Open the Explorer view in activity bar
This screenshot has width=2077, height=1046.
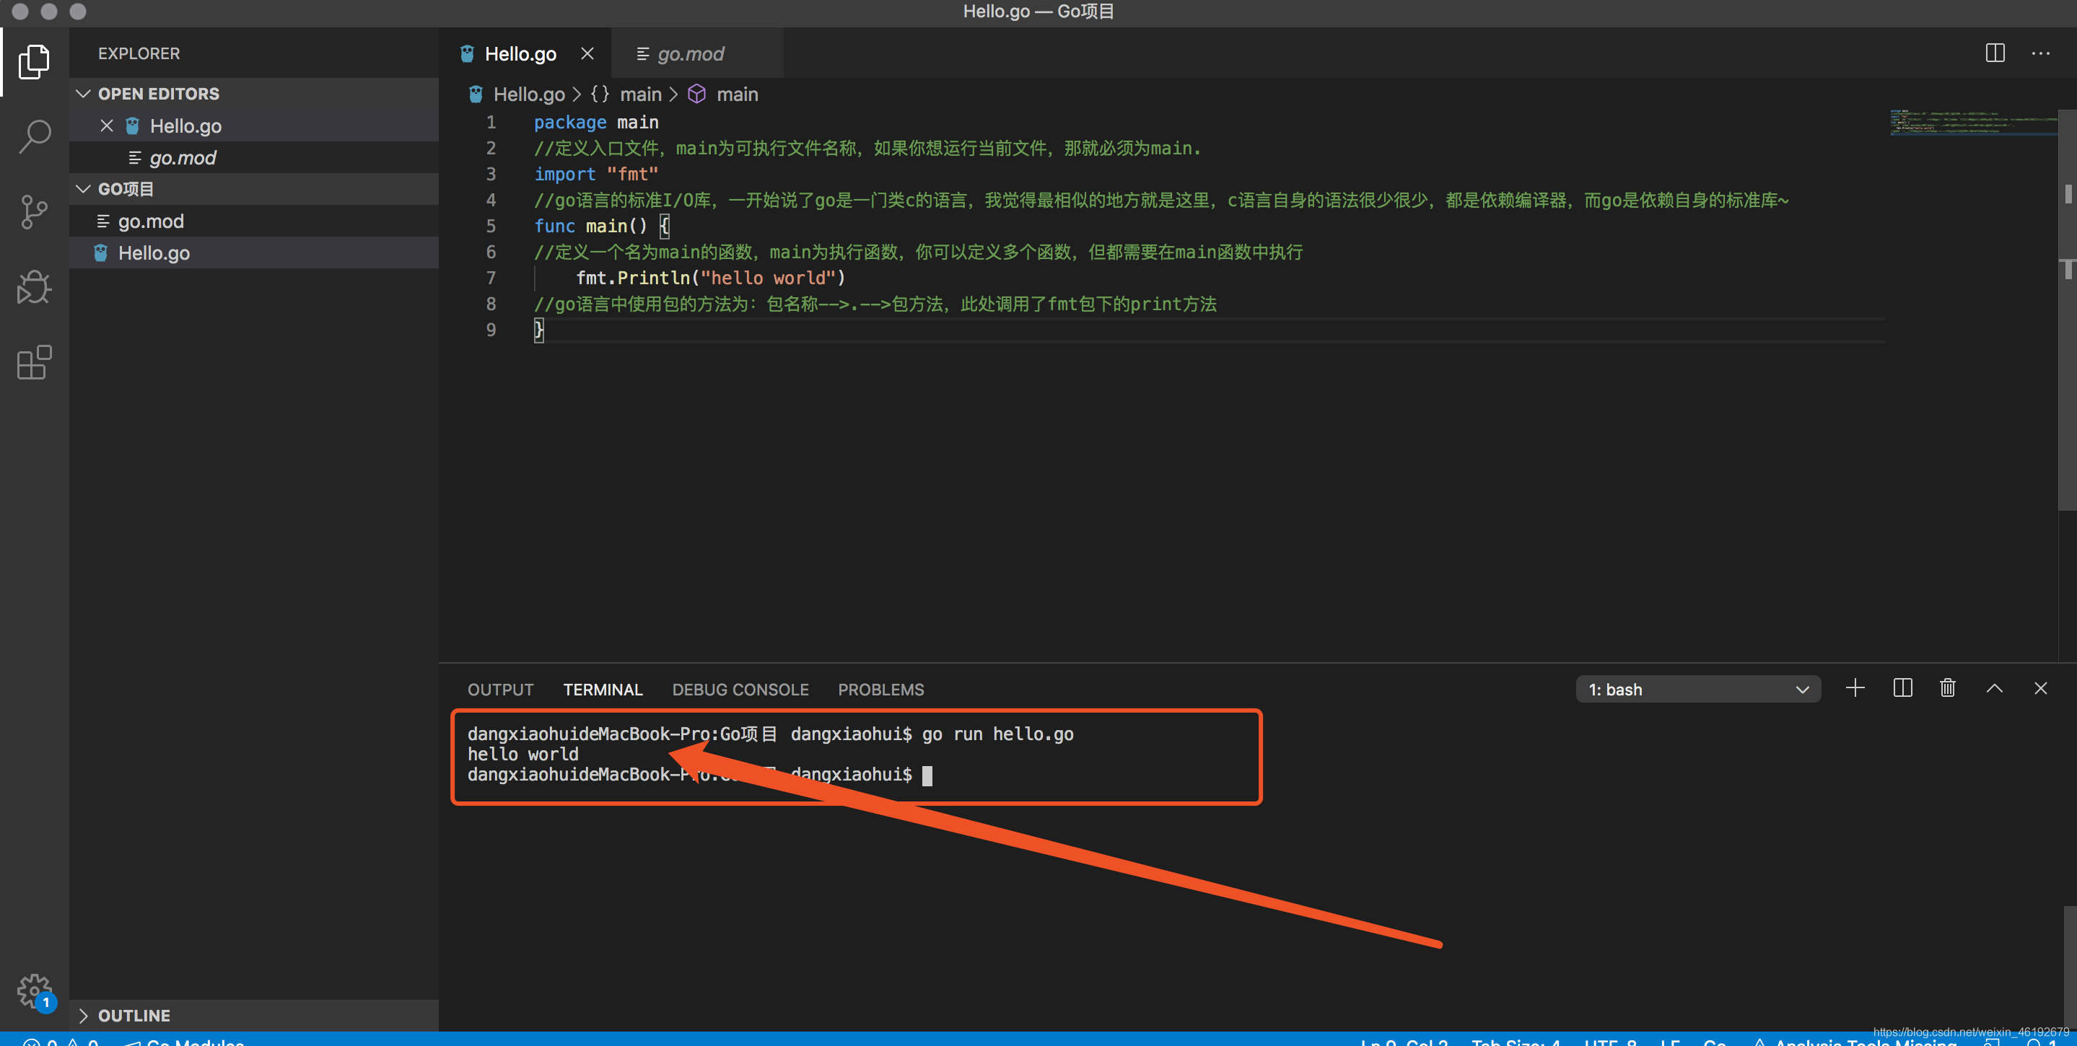[x=34, y=61]
